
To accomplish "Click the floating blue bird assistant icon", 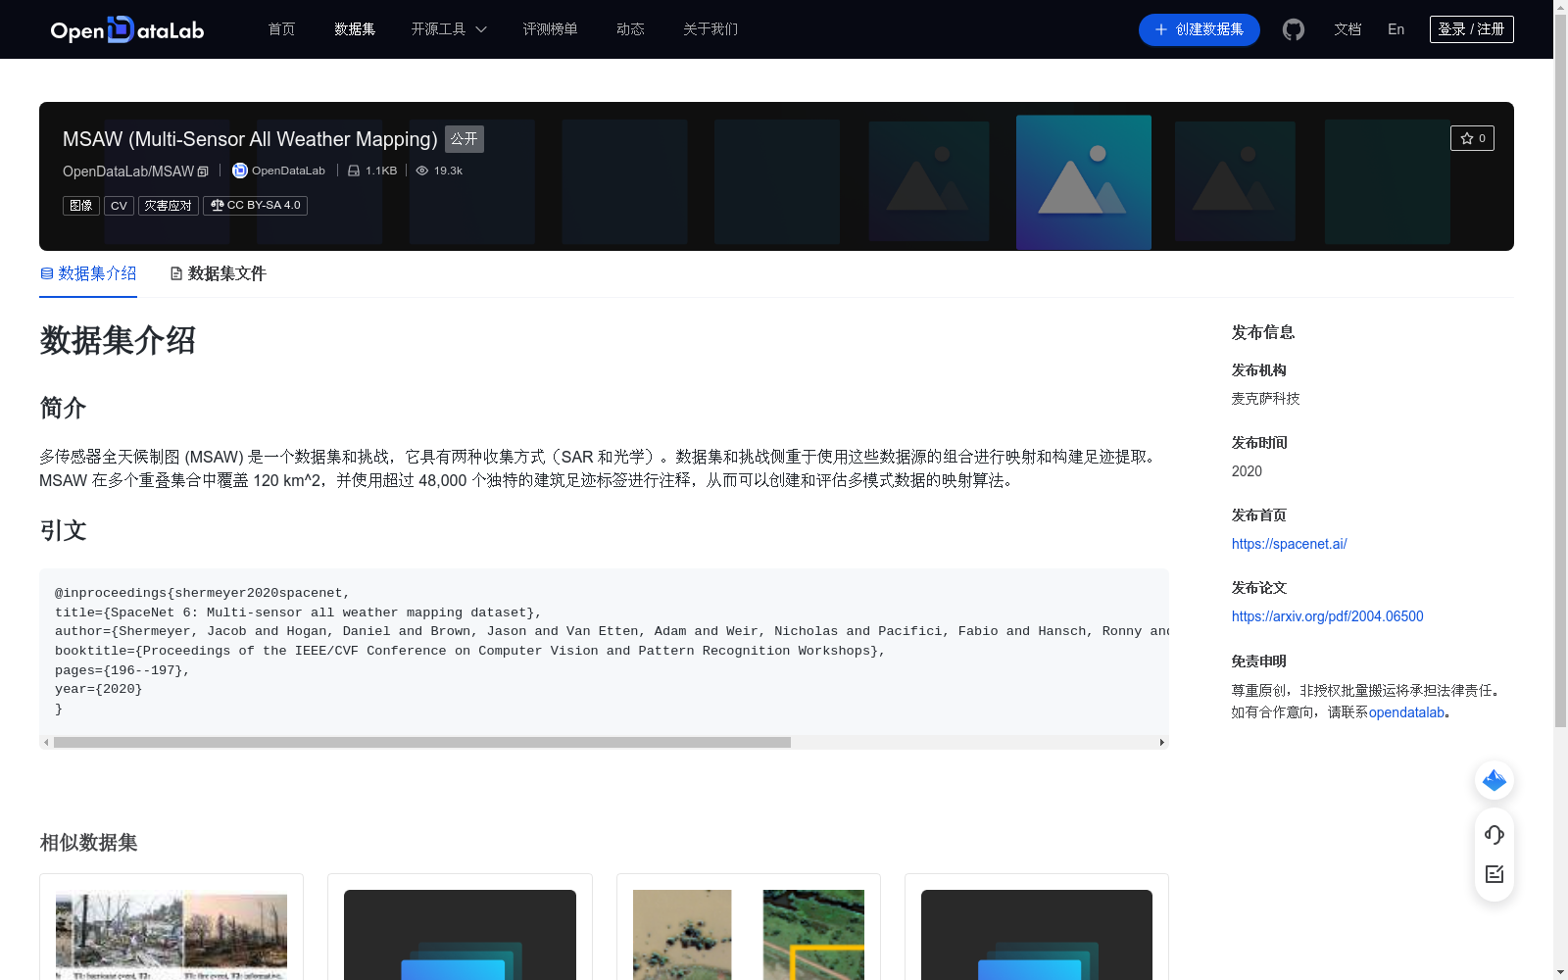I will point(1494,780).
